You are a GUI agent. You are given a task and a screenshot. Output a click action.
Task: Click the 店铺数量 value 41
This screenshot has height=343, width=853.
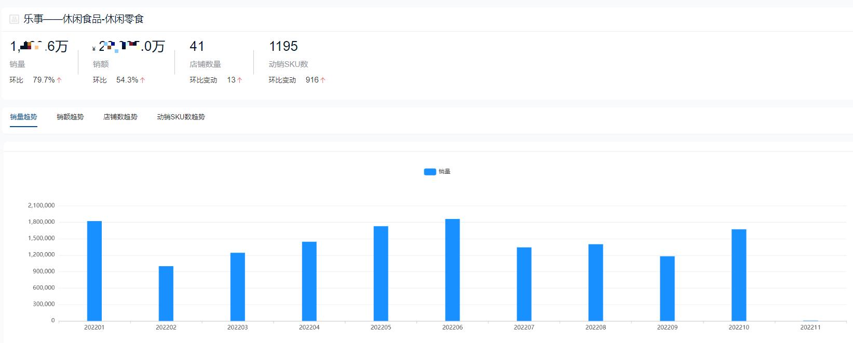pyautogui.click(x=197, y=47)
